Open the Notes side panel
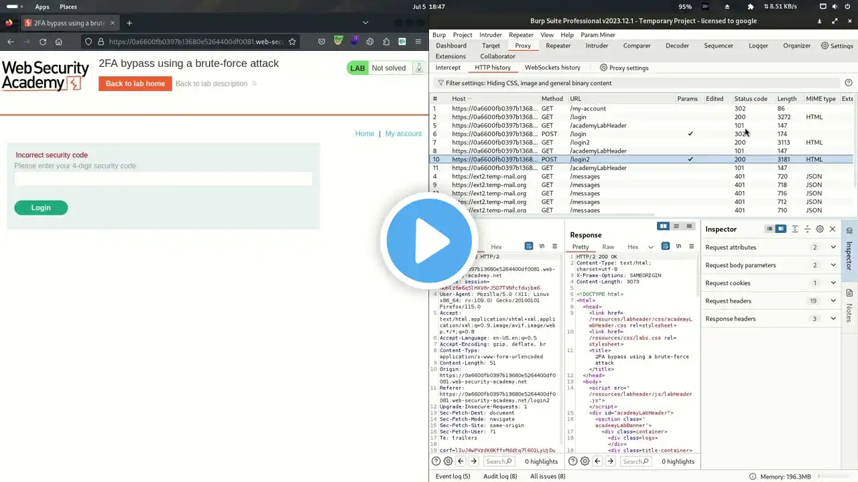 point(849,306)
